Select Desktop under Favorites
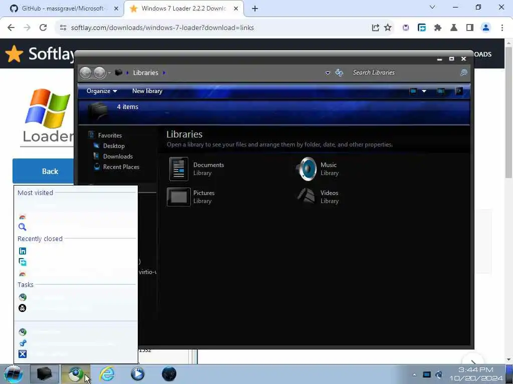Image resolution: width=513 pixels, height=384 pixels. [114, 145]
